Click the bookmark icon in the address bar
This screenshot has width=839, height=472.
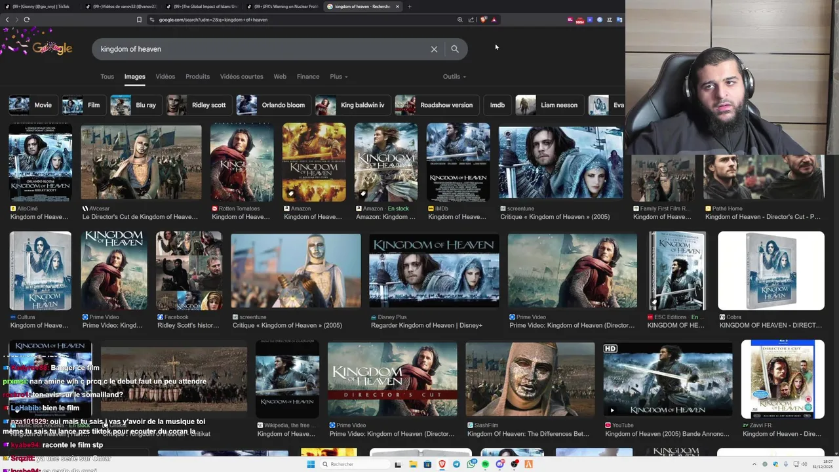click(x=139, y=20)
